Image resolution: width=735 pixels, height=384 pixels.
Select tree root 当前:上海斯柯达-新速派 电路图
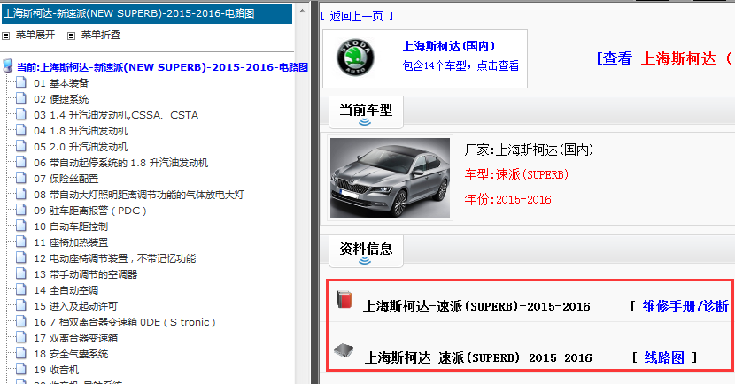162,67
